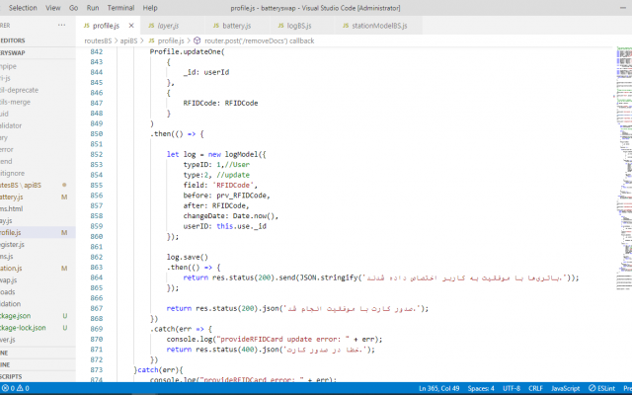Open the Explorer more actions ellipsis
Image resolution: width=632 pixels, height=395 pixels.
(x=61, y=25)
